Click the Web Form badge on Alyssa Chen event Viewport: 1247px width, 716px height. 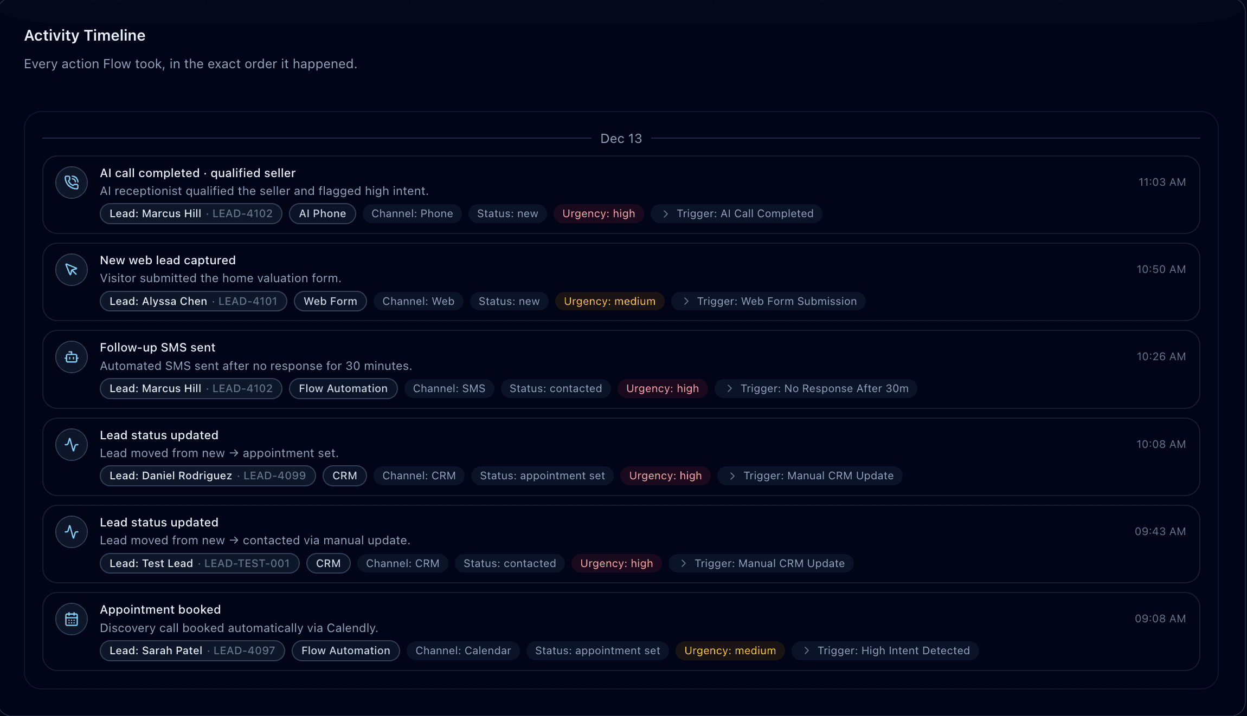(x=330, y=301)
